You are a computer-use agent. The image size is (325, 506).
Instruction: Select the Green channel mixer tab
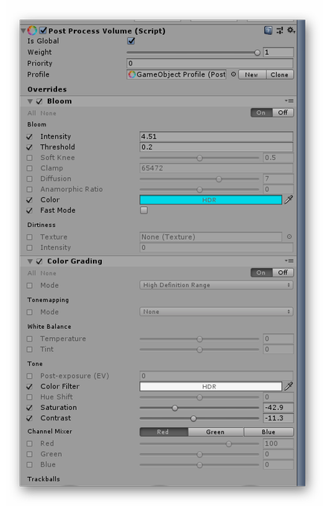point(216,432)
